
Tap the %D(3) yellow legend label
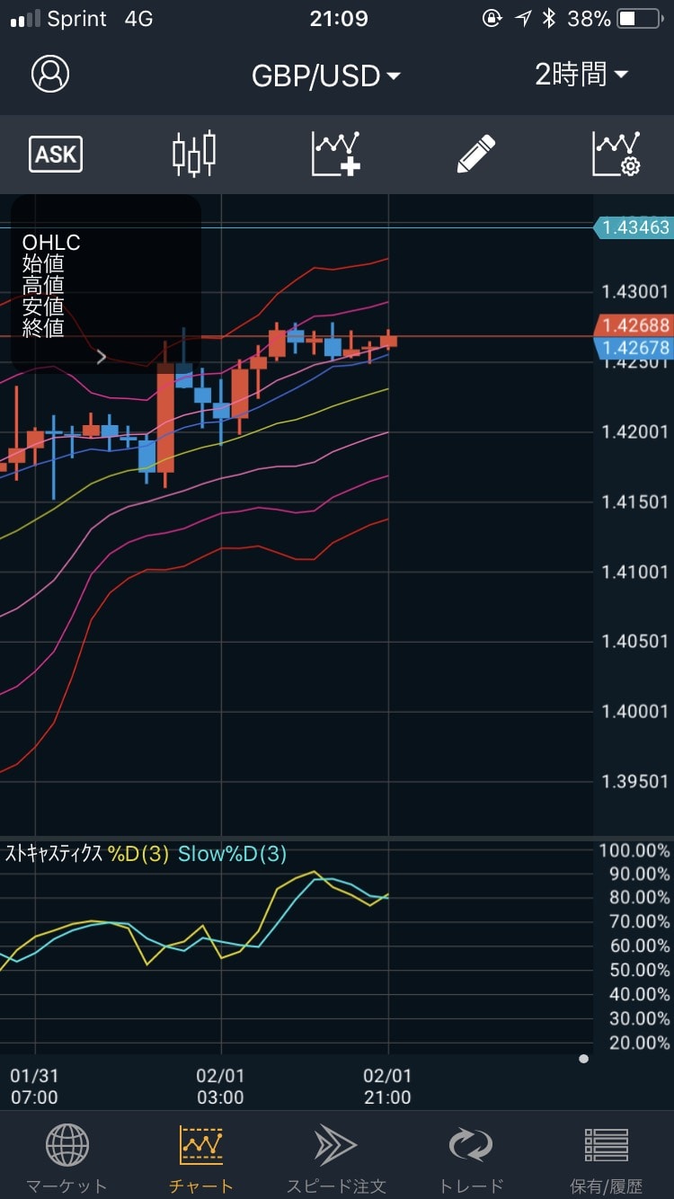[x=138, y=854]
